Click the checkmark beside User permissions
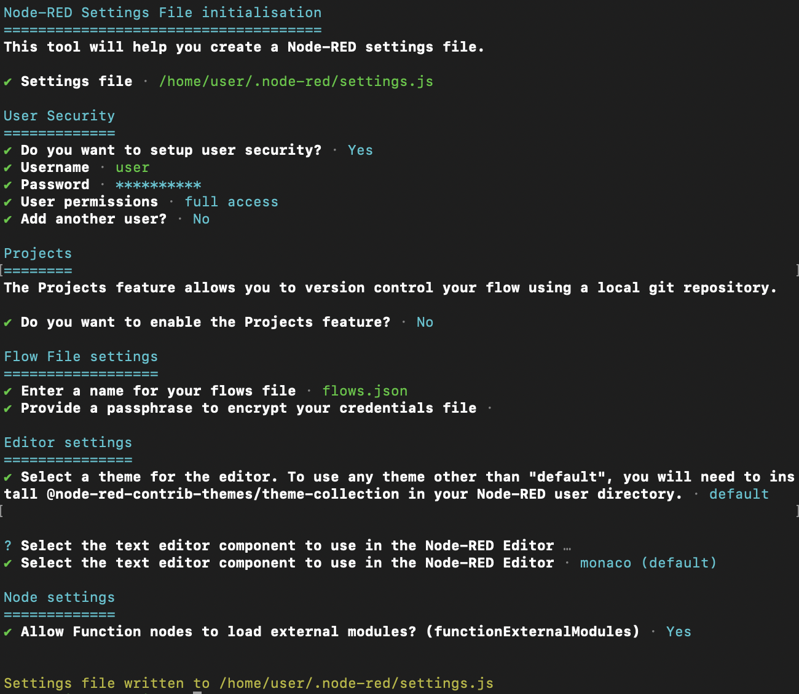Viewport: 799px width, 694px height. (7, 202)
